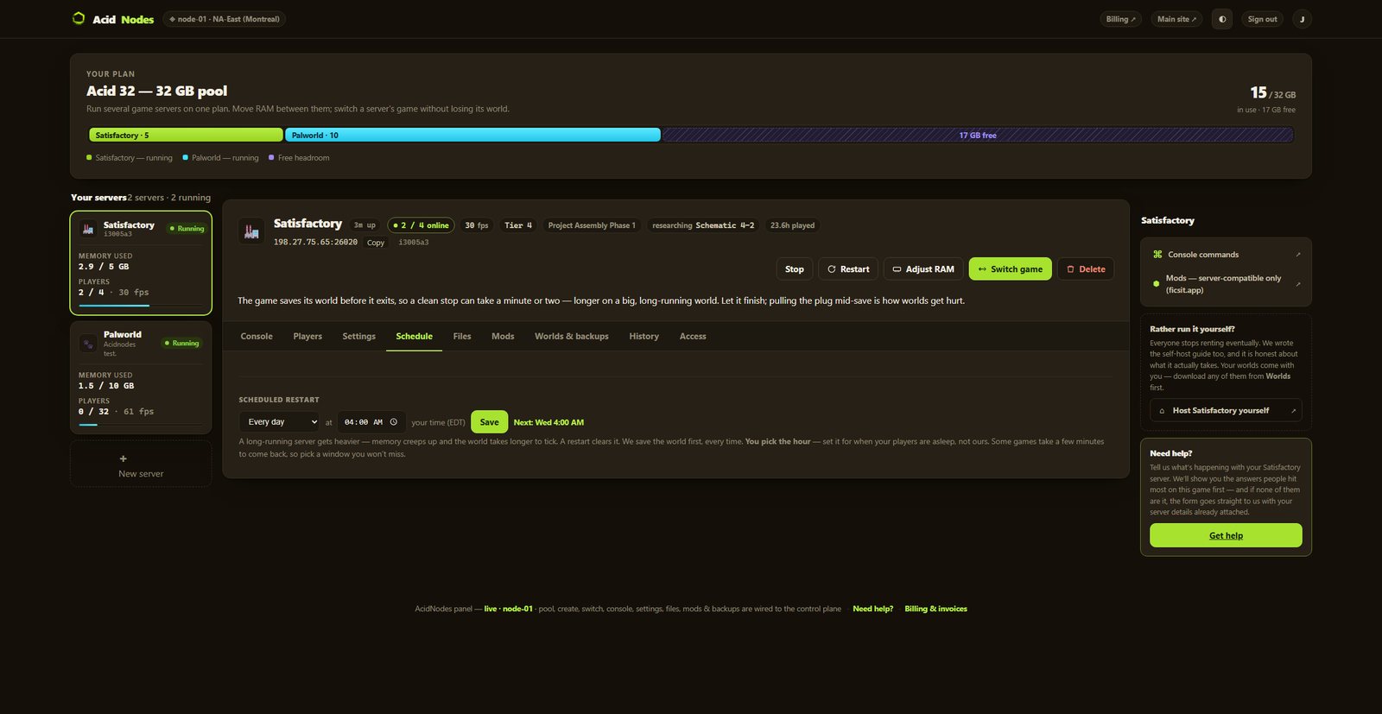Click the 04:00 AM restart time field
Screen dimensions: 1382x714
point(371,422)
